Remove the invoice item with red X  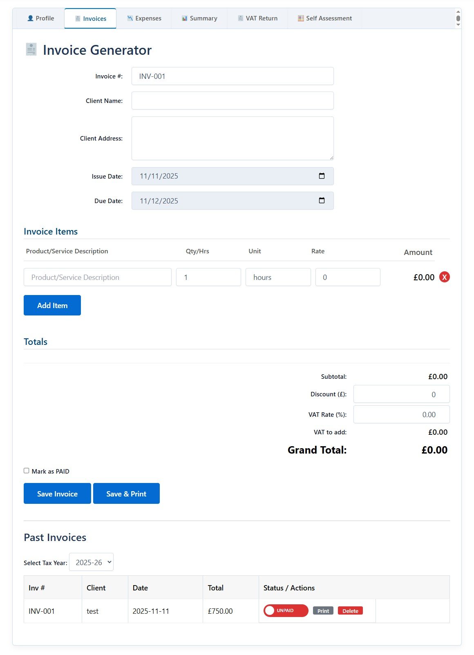pos(444,277)
